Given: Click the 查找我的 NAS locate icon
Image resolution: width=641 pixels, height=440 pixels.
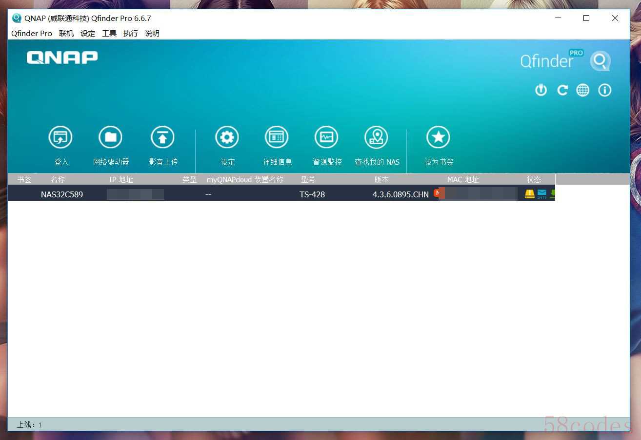Looking at the screenshot, I should tap(376, 137).
